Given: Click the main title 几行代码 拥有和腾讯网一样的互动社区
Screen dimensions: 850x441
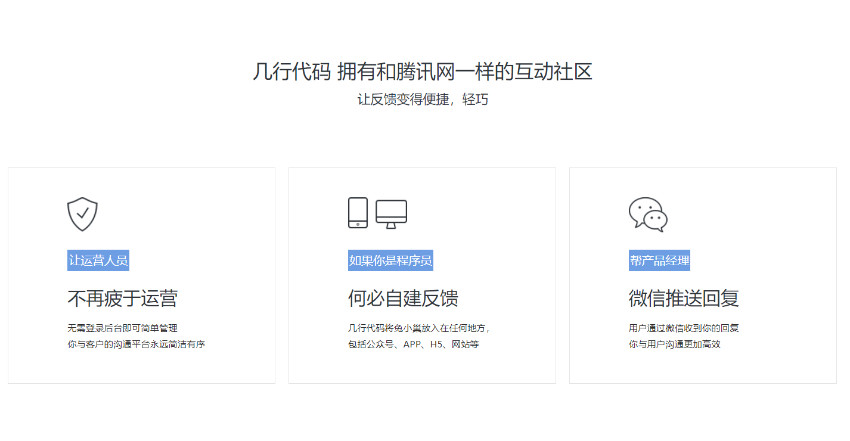Looking at the screenshot, I should click(423, 72).
